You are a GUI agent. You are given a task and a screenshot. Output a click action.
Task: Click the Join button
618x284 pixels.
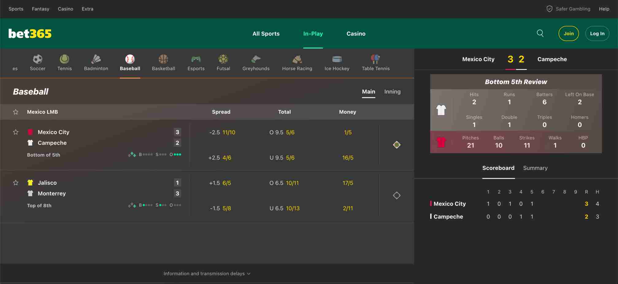point(568,33)
